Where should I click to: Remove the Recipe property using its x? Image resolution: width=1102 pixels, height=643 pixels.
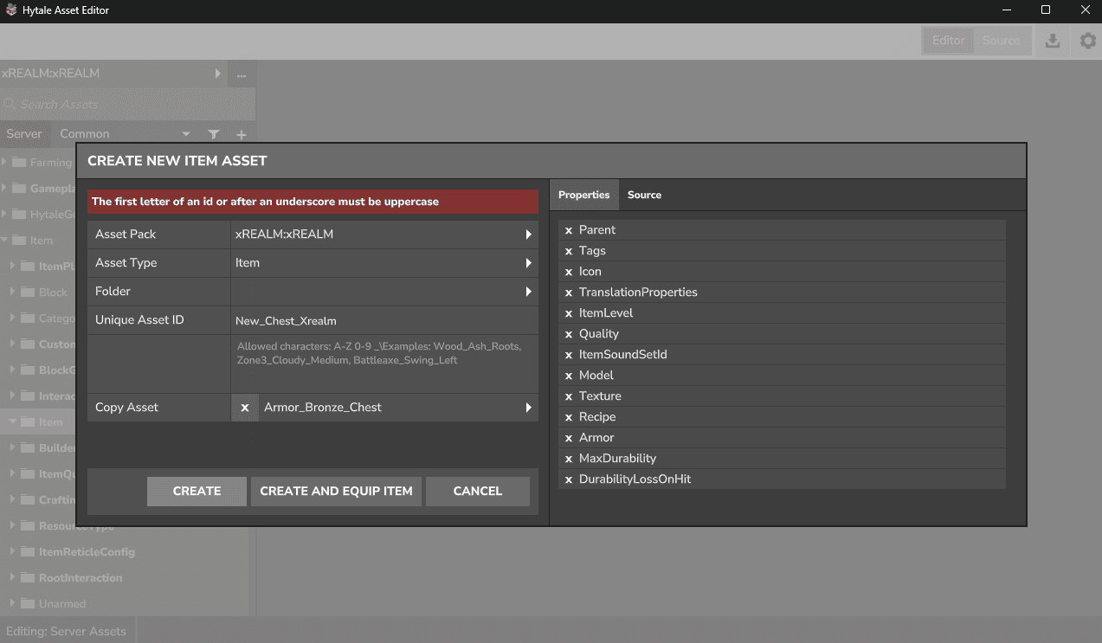click(569, 417)
